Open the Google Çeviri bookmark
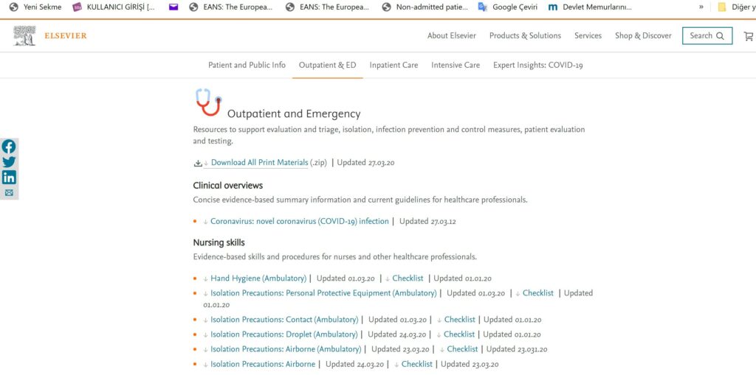The height and width of the screenshot is (375, 756). [x=507, y=7]
